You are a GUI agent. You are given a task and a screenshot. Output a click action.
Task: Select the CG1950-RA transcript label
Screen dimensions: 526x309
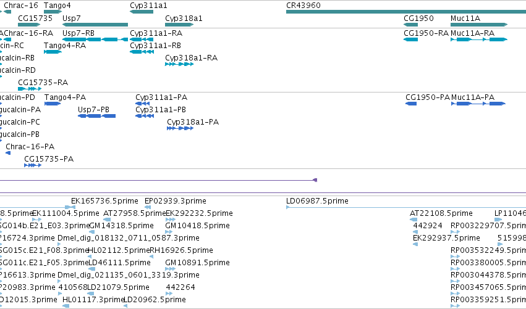click(426, 33)
